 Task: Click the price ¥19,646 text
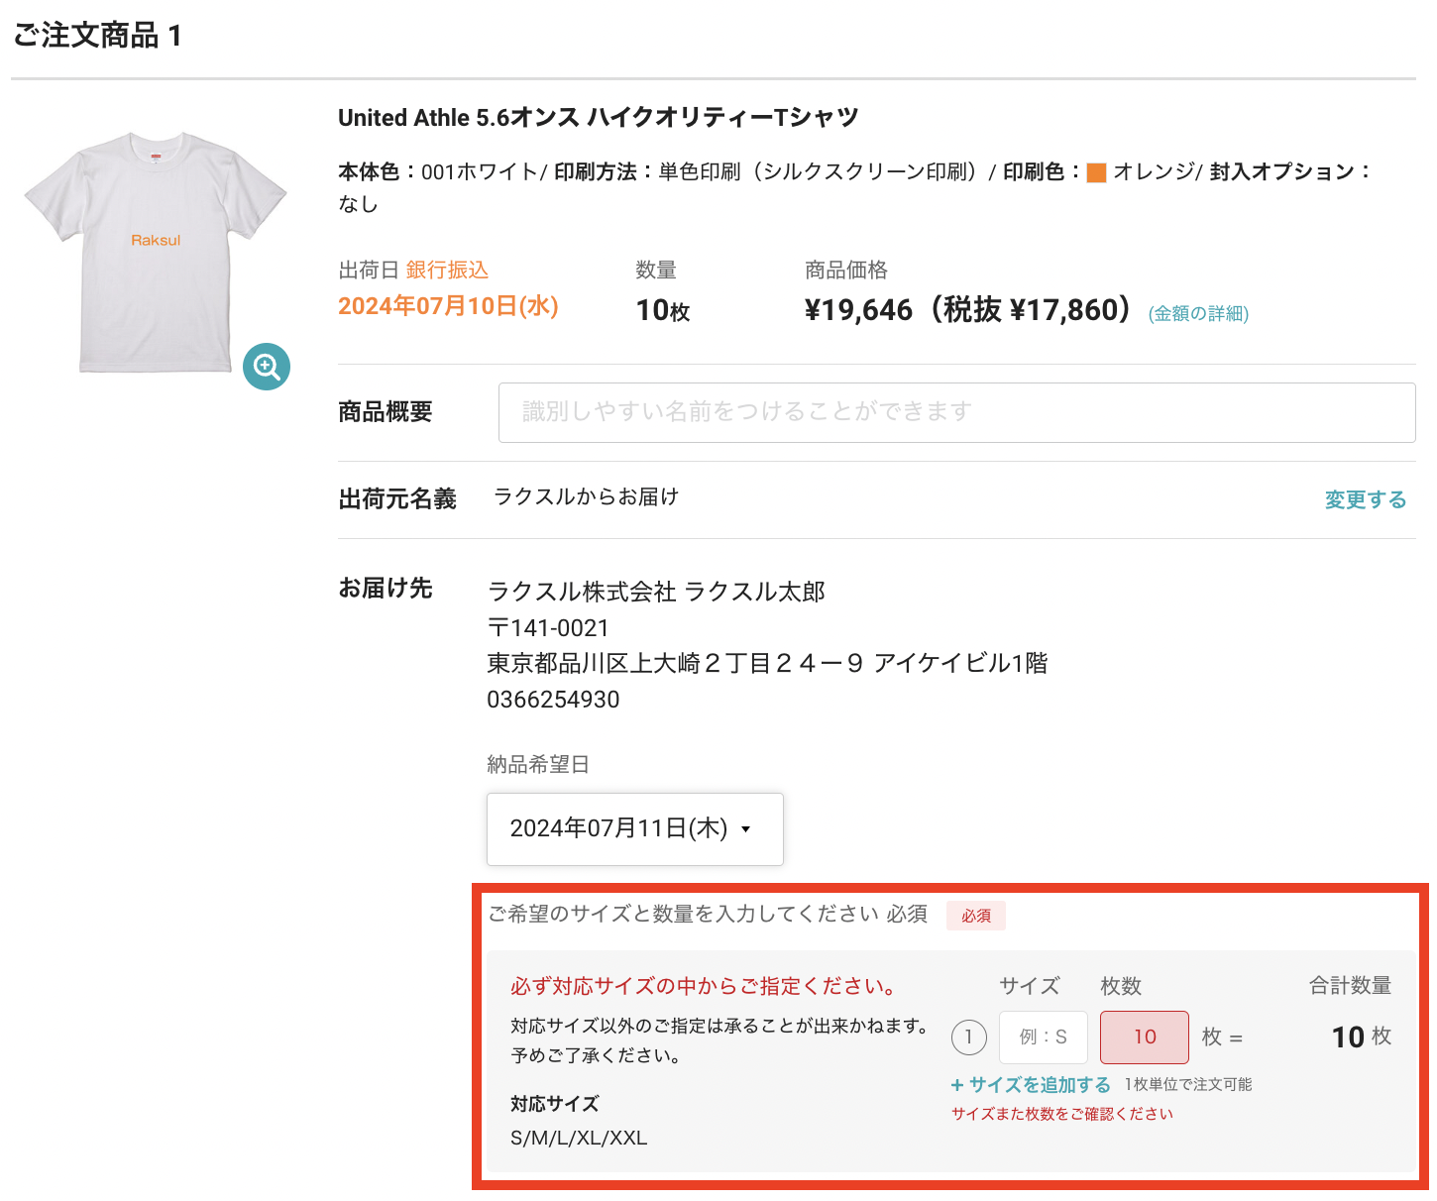tap(858, 310)
